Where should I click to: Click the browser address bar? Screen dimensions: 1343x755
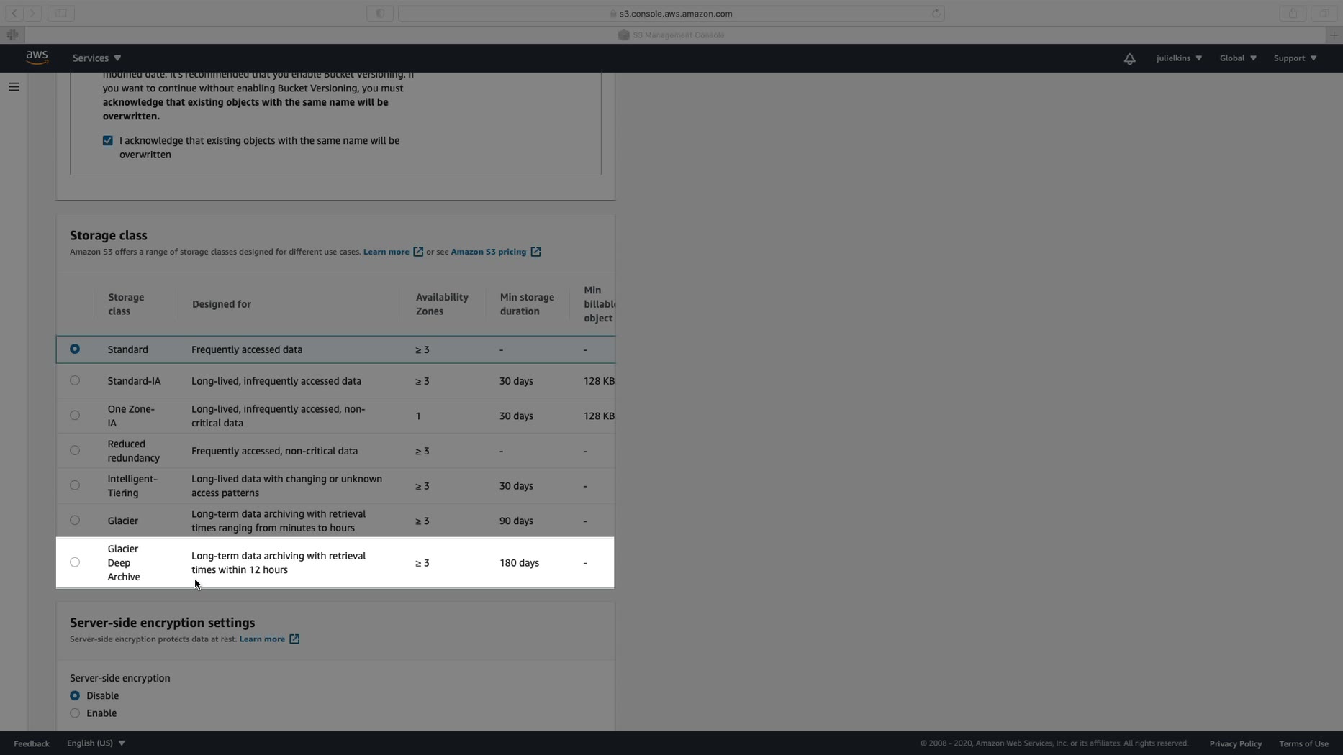pyautogui.click(x=671, y=13)
